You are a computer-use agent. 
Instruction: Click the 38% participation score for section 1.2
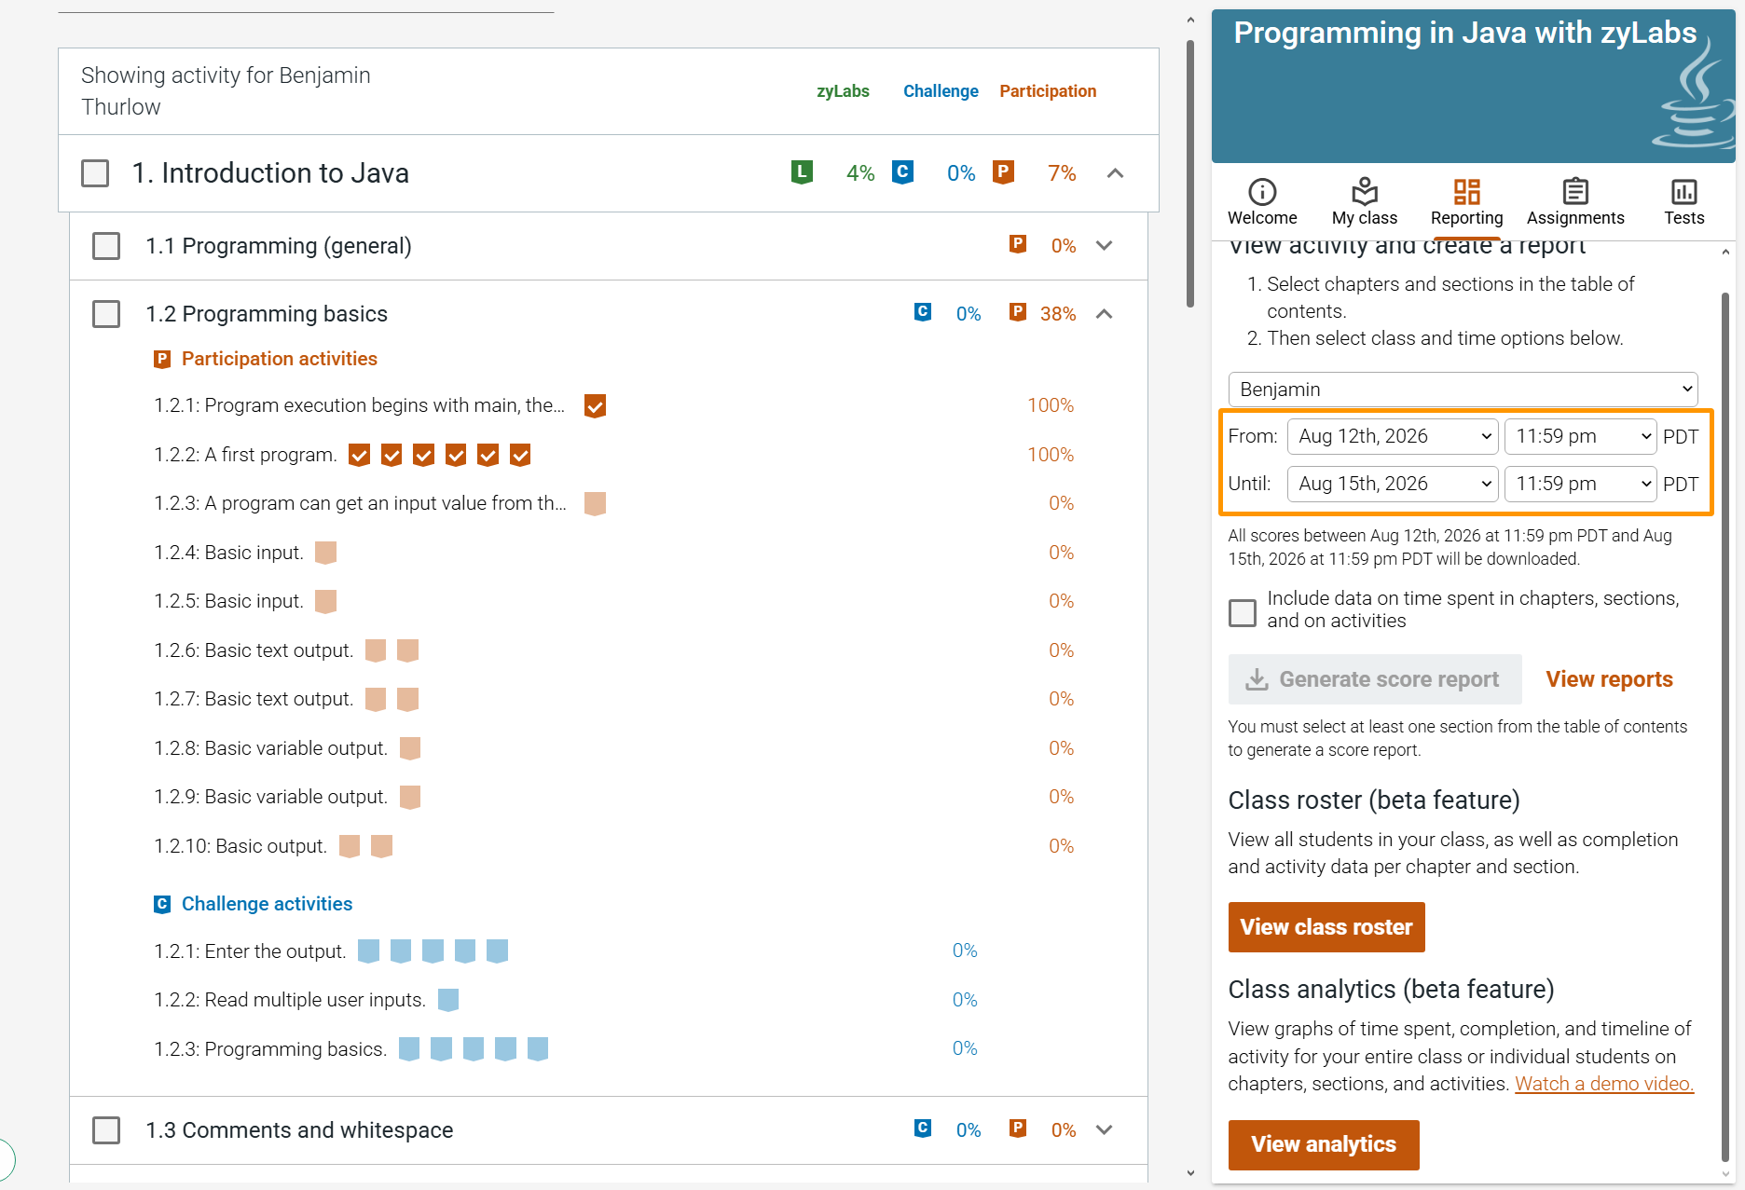click(x=1058, y=314)
